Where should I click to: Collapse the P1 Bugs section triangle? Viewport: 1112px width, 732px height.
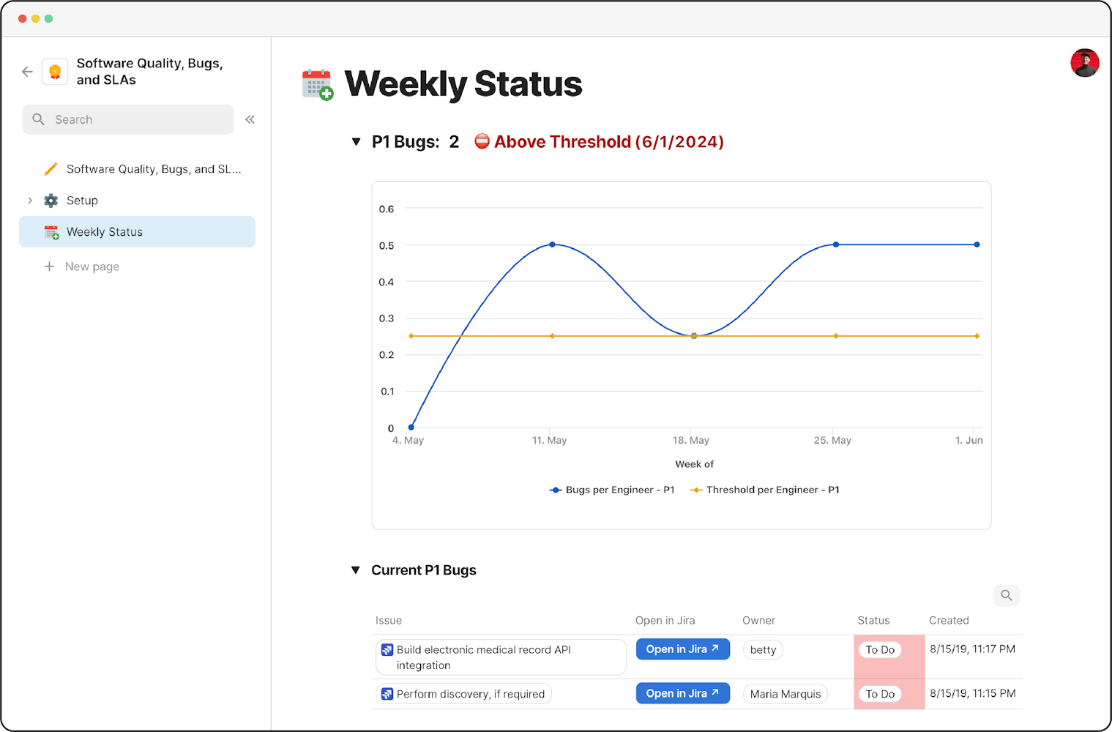click(x=356, y=142)
